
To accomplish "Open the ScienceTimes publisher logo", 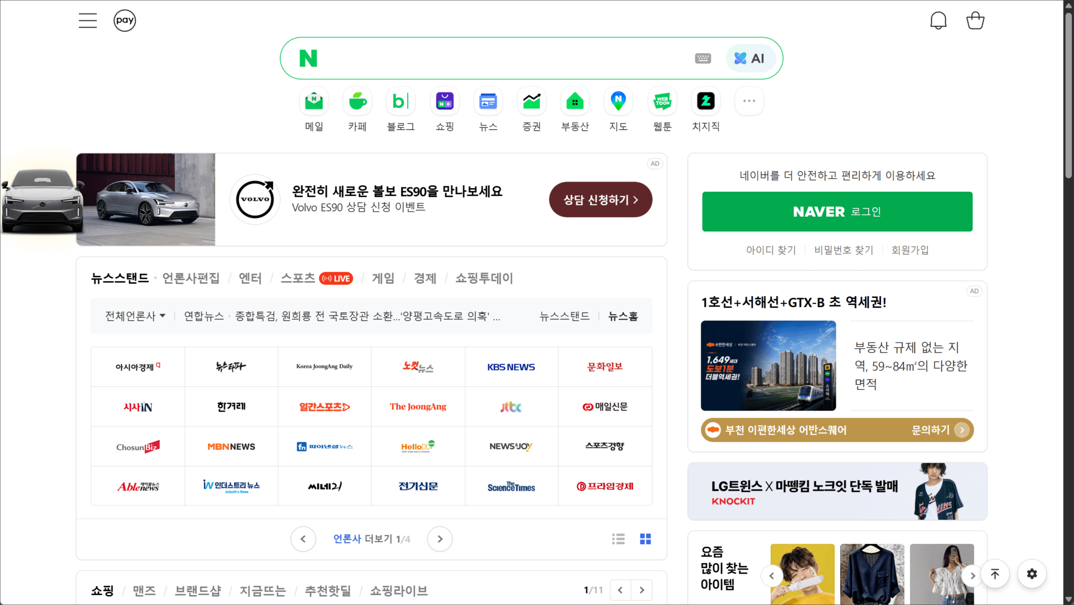I will click(x=511, y=487).
